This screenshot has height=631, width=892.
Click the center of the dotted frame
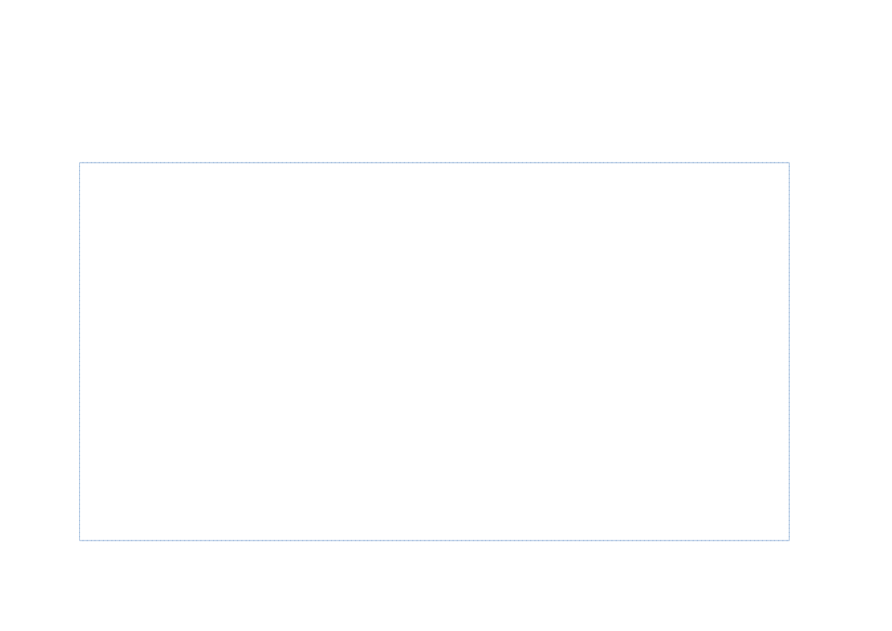tap(434, 352)
